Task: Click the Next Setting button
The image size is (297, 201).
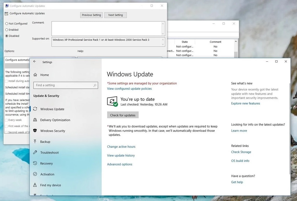Action: tap(115, 15)
